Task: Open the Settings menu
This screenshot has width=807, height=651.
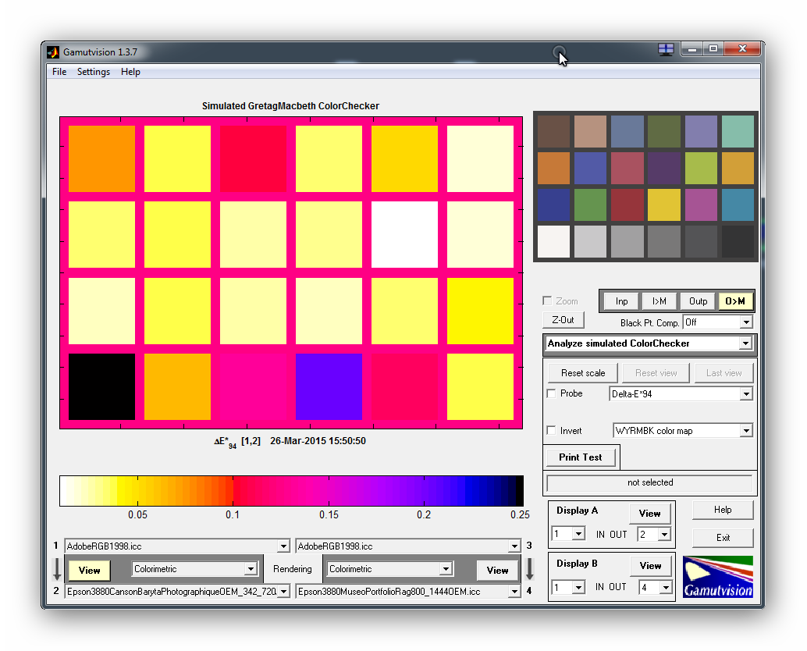Action: coord(94,72)
